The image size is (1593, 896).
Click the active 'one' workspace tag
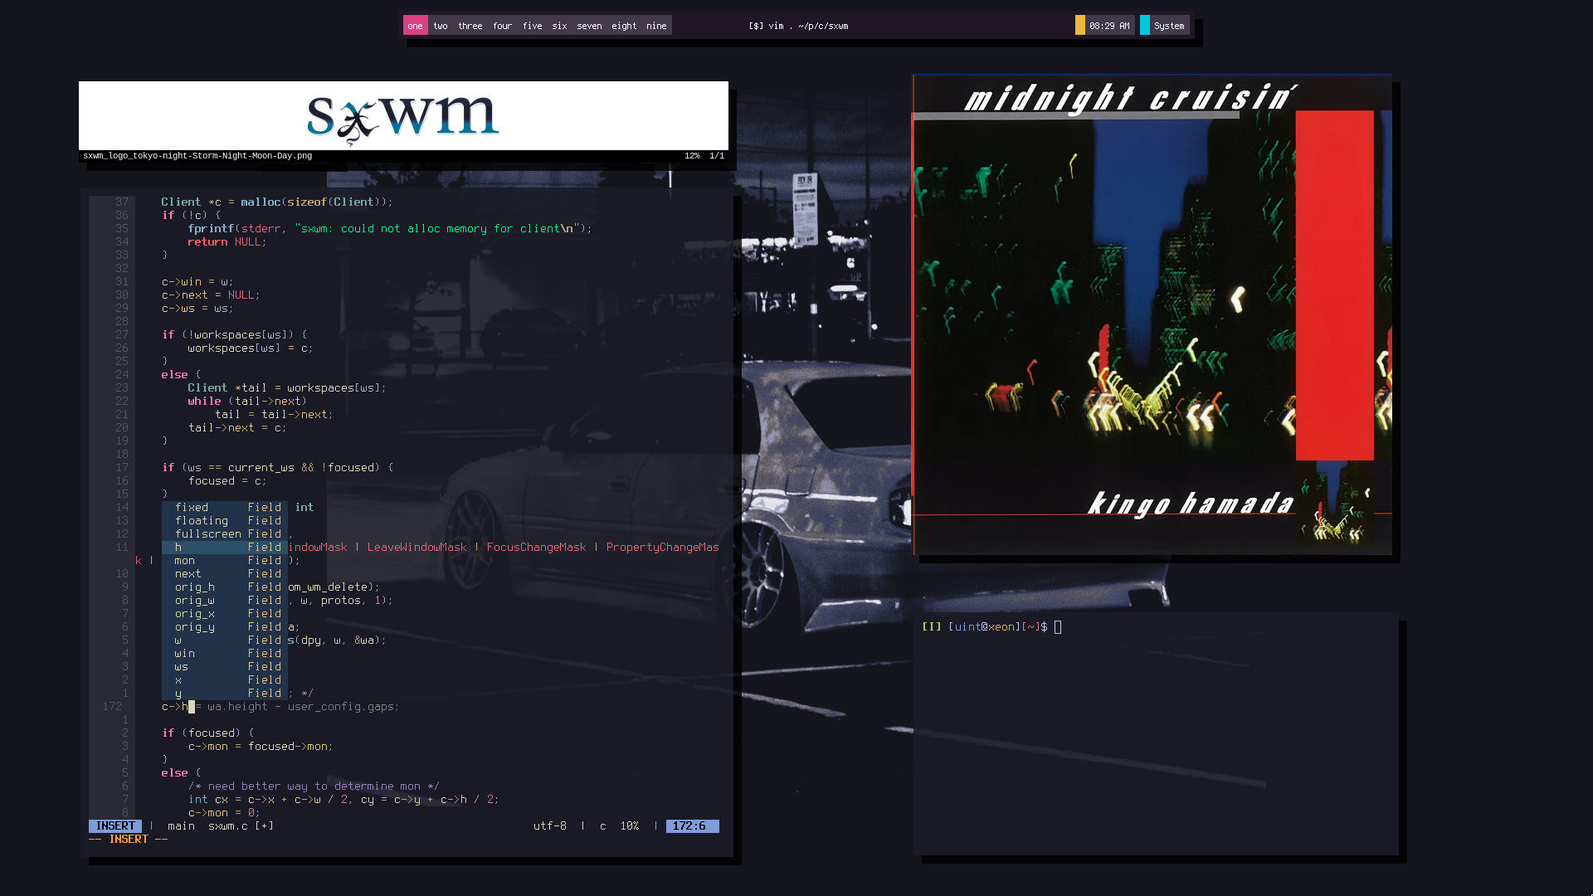pyautogui.click(x=415, y=26)
